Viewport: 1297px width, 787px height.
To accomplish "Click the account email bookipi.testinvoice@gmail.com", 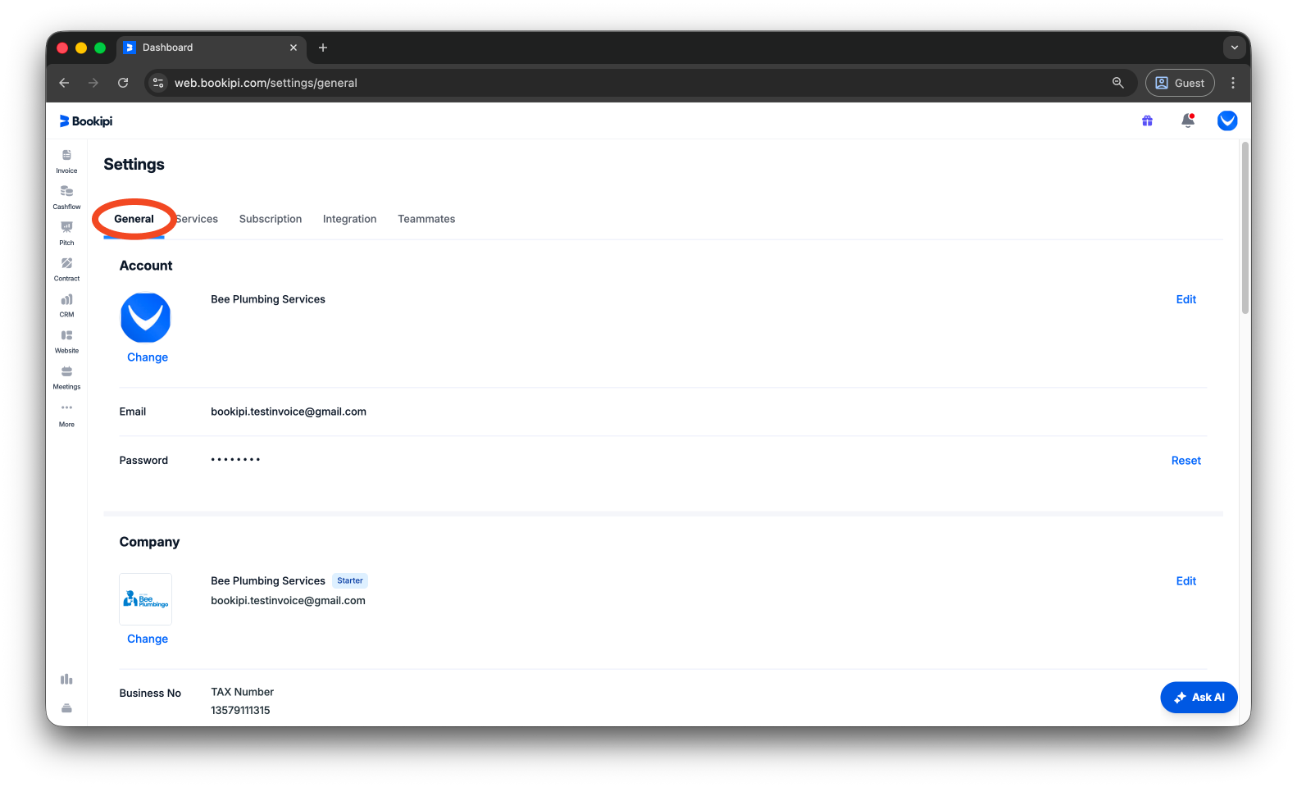I will point(289,412).
